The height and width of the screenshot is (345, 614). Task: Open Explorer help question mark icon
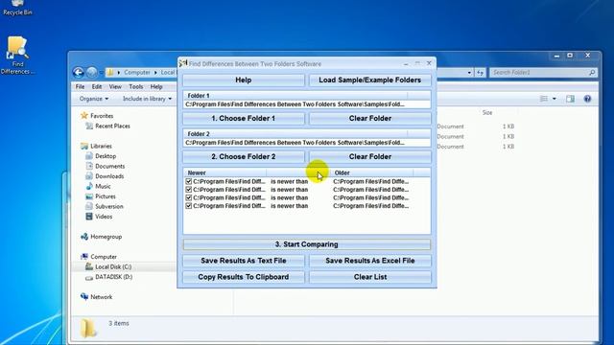tap(587, 99)
